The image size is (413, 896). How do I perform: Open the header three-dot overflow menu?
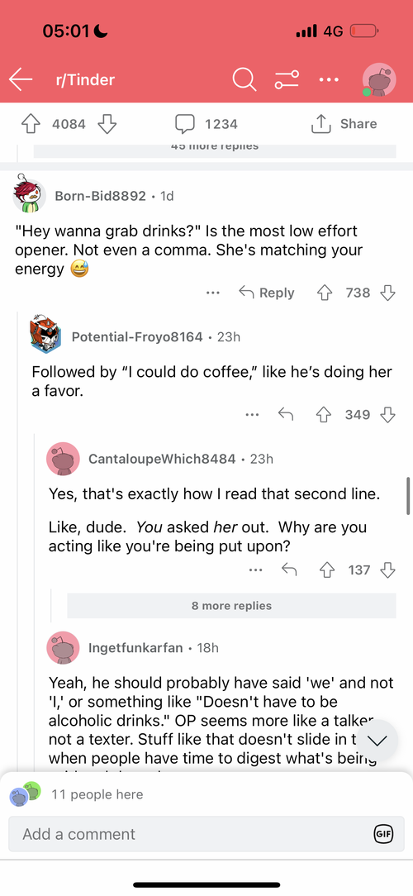[x=329, y=80]
